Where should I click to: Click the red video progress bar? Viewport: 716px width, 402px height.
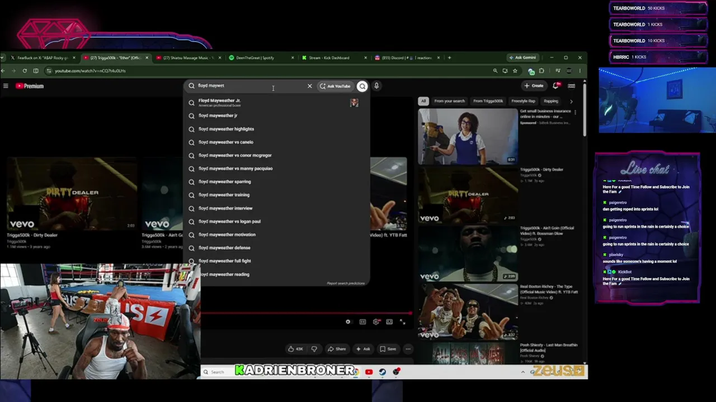(x=307, y=313)
